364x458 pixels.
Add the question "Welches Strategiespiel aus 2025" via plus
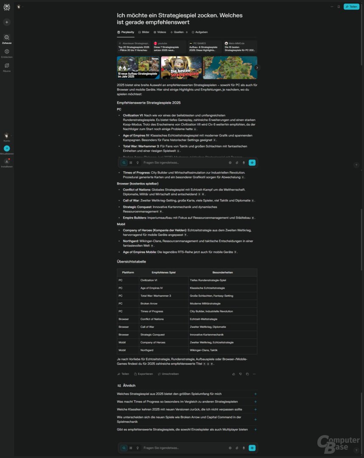coord(255,394)
